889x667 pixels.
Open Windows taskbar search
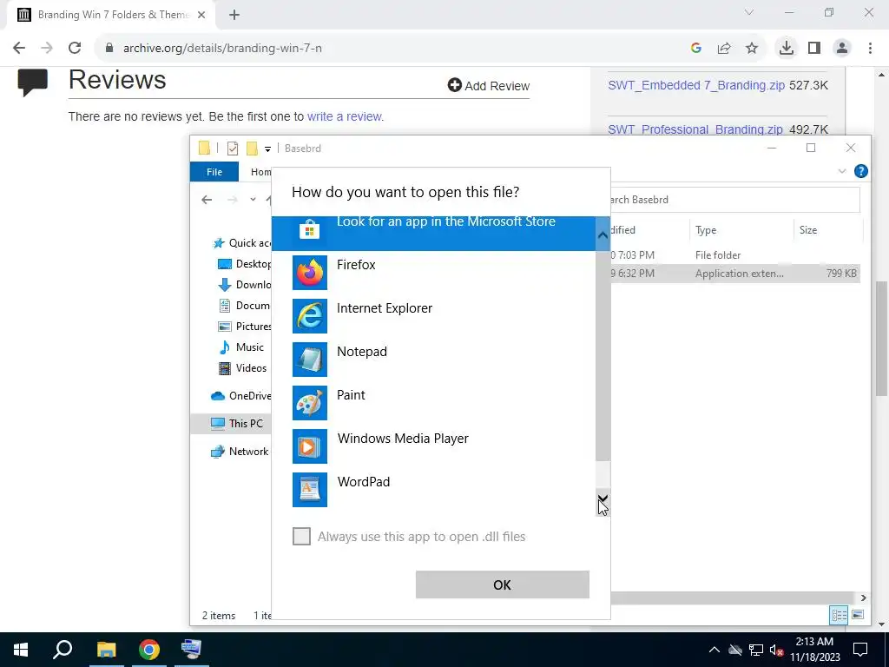[63, 650]
